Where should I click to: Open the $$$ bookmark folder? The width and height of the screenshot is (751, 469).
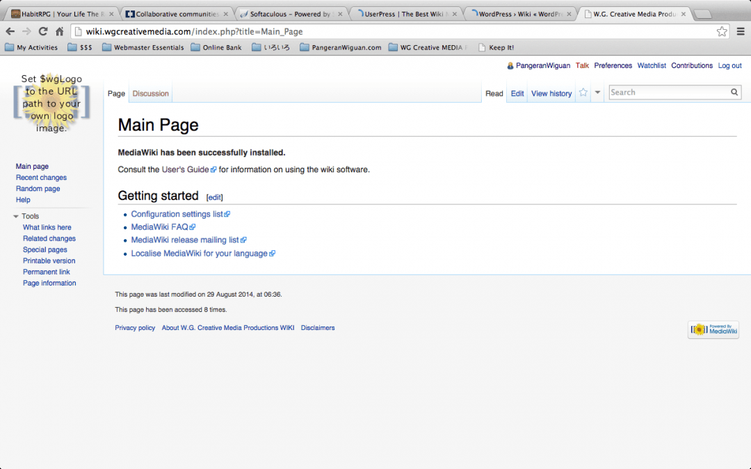pyautogui.click(x=80, y=47)
